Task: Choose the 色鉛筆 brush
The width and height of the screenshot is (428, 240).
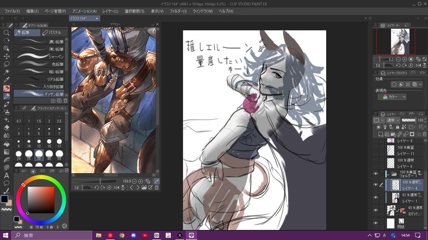Action: pyautogui.click(x=39, y=64)
